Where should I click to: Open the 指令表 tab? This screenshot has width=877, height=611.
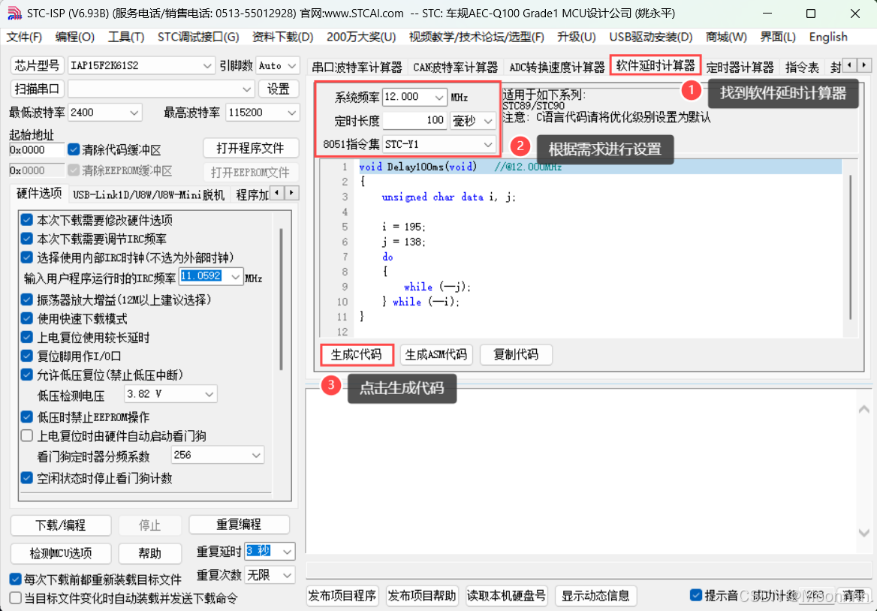pyautogui.click(x=801, y=68)
